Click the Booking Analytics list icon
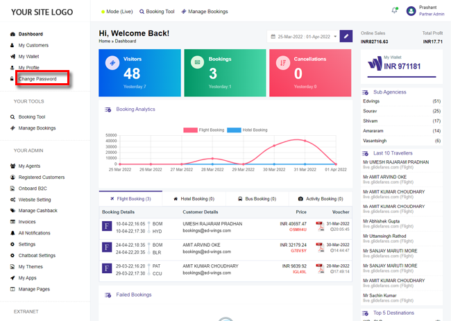 [108, 110]
